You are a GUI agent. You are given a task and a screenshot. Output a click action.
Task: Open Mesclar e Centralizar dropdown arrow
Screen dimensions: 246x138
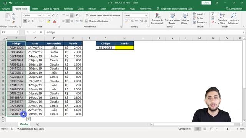point(111,21)
